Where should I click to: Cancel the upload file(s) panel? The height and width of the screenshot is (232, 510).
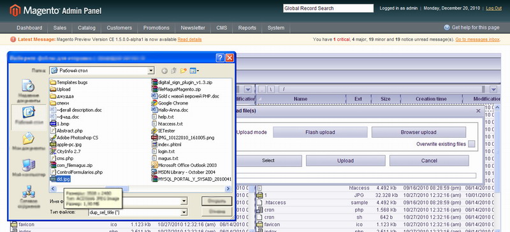(429, 161)
